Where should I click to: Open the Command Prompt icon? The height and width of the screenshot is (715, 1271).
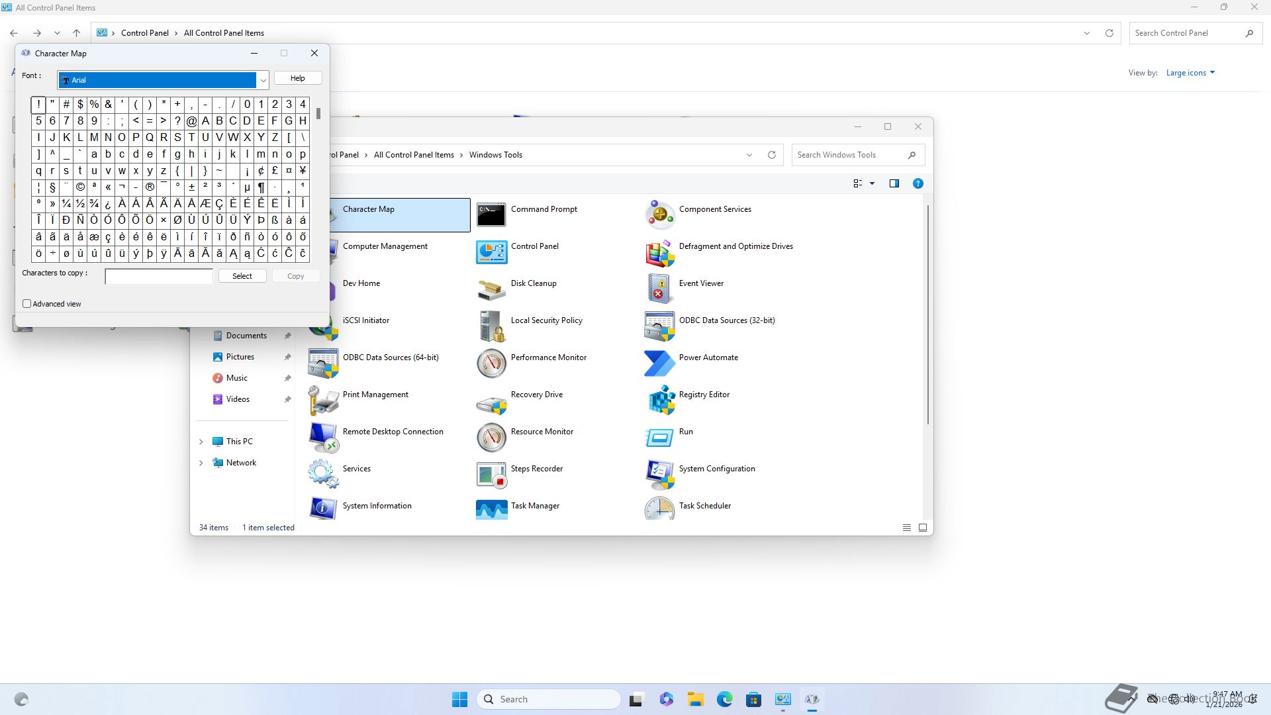[x=491, y=215]
